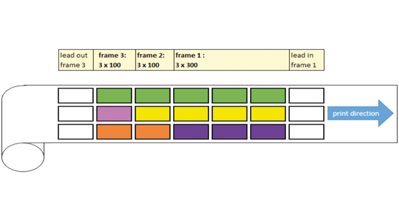Screen dimensions: 399x223
Task: Click the yellow label beside lead-in white box
Action: pos(268,114)
